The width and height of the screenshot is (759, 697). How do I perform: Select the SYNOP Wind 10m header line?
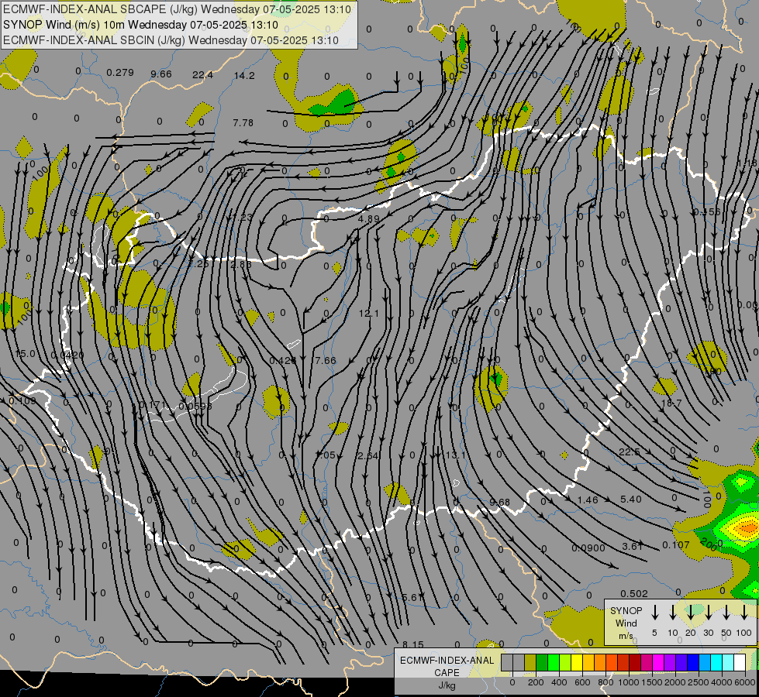tap(140, 25)
